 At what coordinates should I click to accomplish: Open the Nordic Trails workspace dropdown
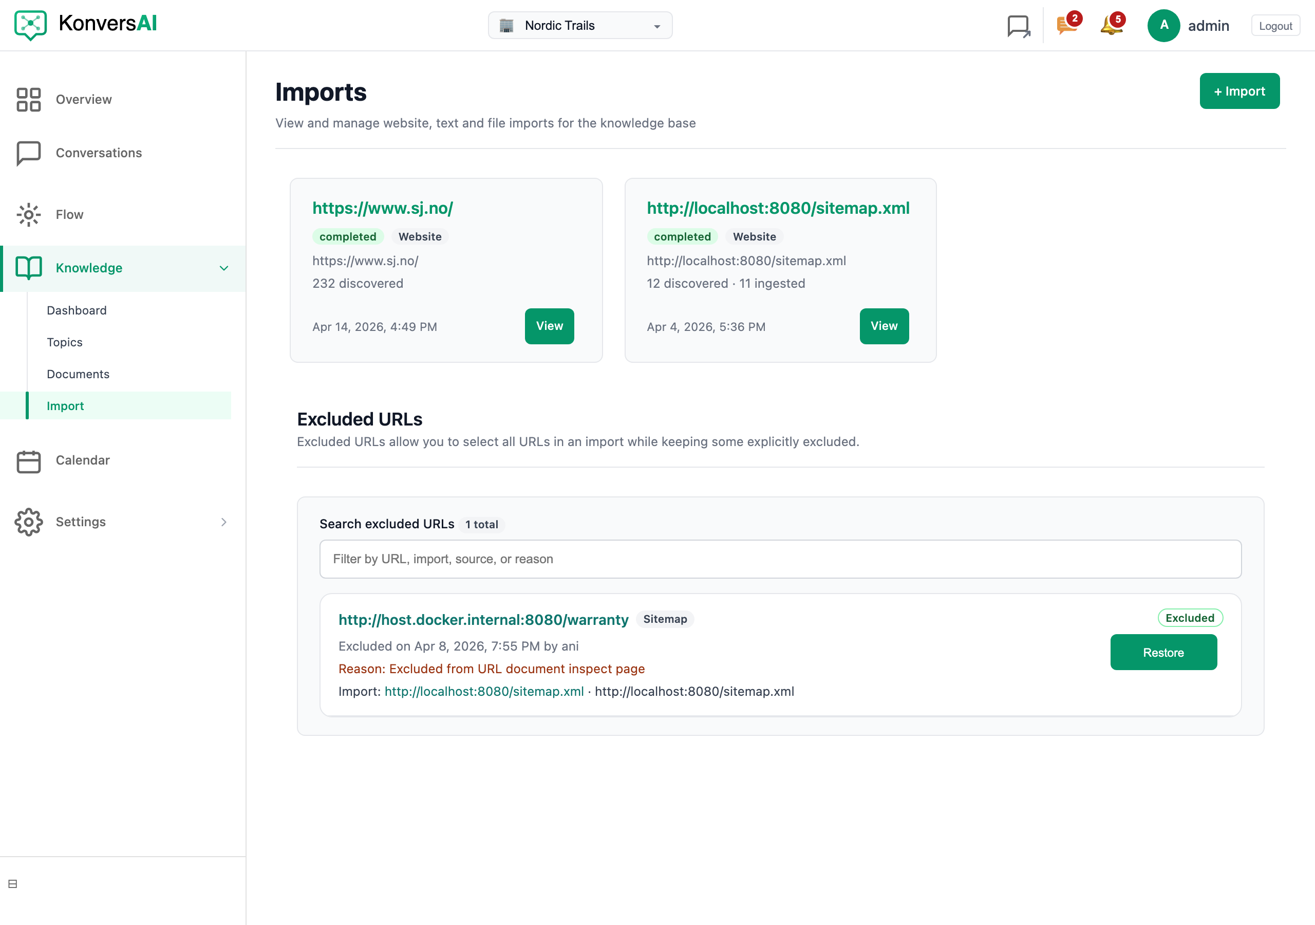click(579, 26)
